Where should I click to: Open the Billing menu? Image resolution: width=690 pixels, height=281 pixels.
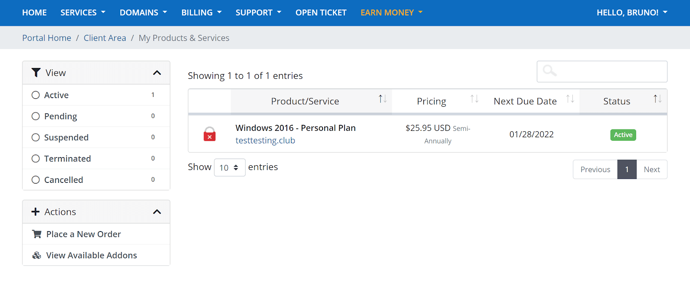tap(201, 12)
